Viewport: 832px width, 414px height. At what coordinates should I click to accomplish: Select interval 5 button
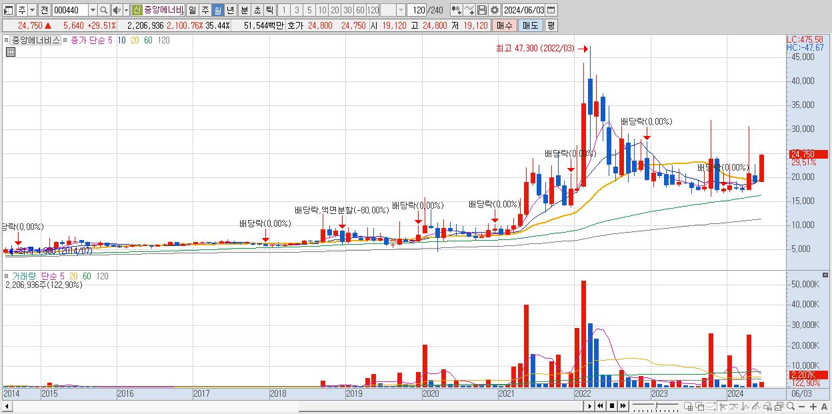(x=309, y=10)
